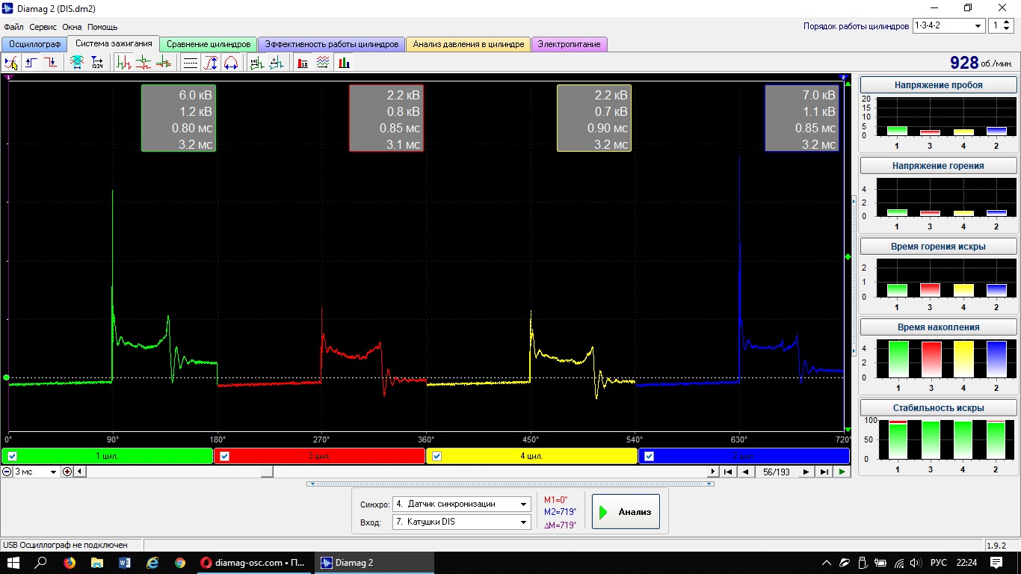Open Microsoft Word from the taskbar
Image resolution: width=1021 pixels, height=574 pixels.
(x=125, y=562)
